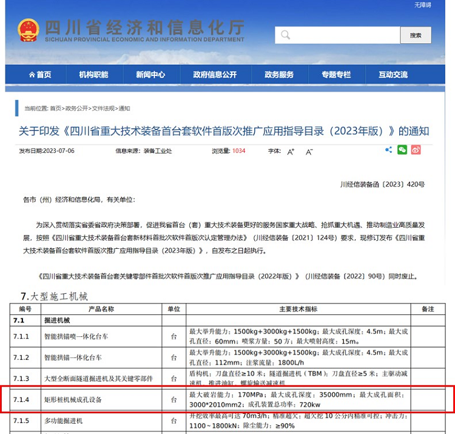Click the department title 四川省经济和信息化厅
The image size is (455, 434).
pos(145,27)
